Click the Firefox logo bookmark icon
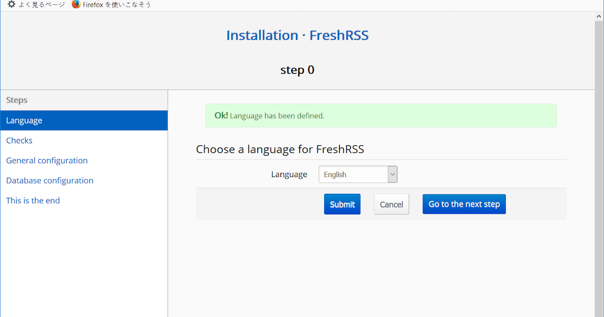This screenshot has width=604, height=317. 76,5
